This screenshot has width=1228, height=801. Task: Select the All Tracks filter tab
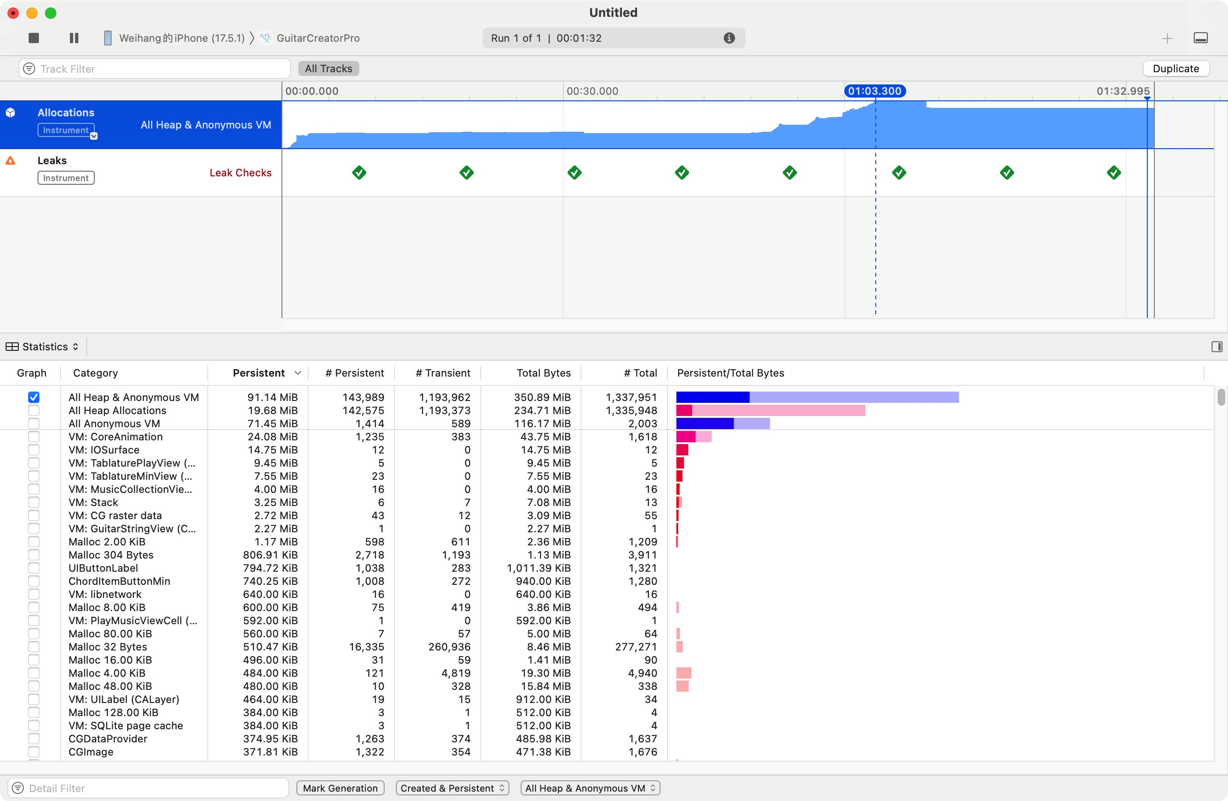[328, 68]
